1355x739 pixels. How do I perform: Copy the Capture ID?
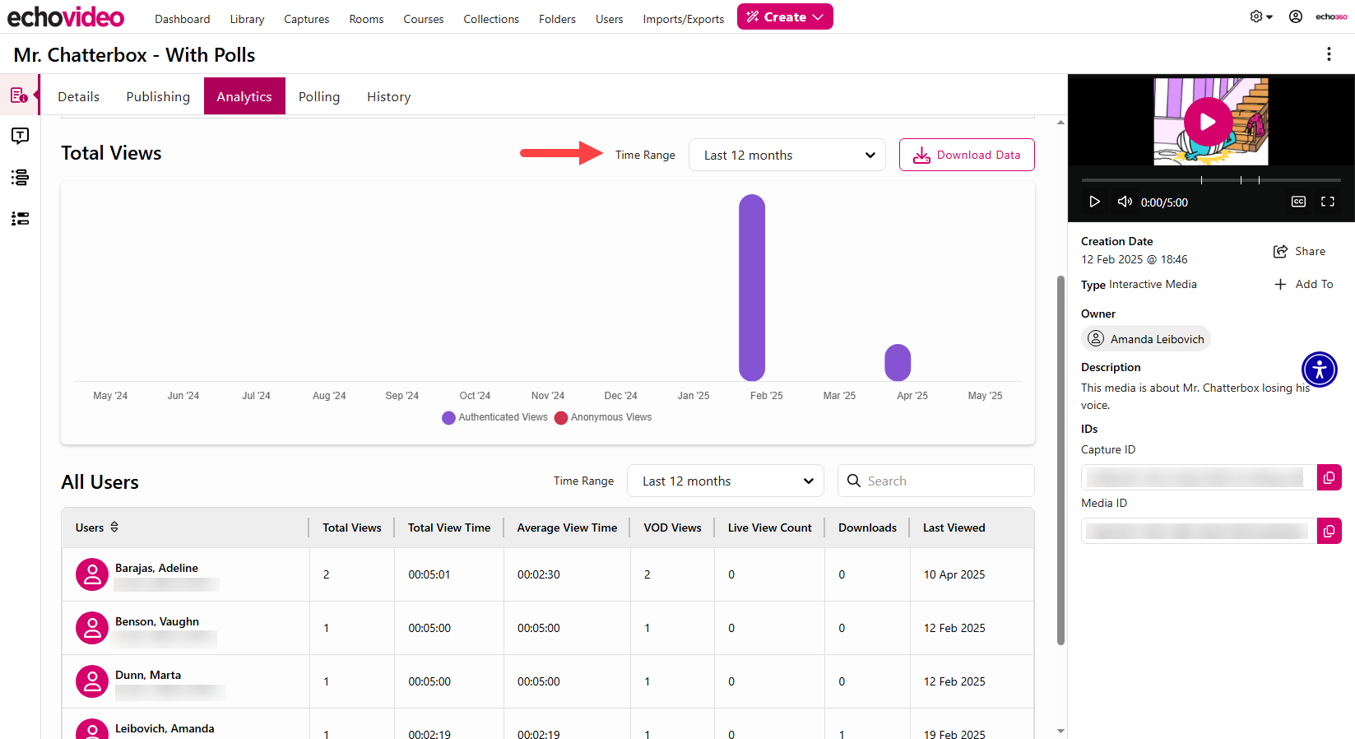[1329, 477]
